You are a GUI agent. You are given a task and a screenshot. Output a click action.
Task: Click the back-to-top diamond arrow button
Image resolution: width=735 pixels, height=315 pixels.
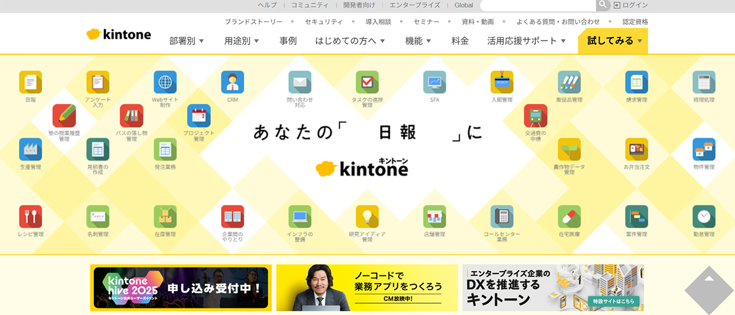pos(709,291)
